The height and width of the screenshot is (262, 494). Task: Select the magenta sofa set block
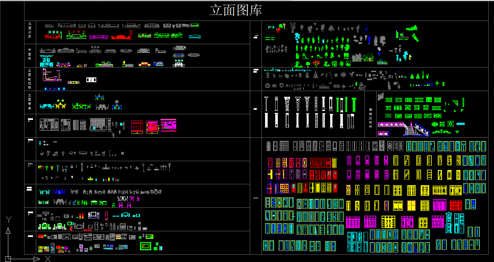click(98, 37)
